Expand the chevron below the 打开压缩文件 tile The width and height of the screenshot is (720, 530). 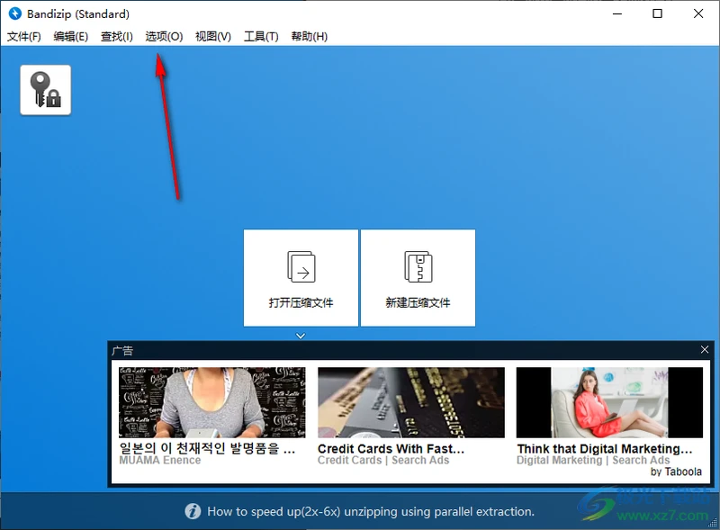301,336
